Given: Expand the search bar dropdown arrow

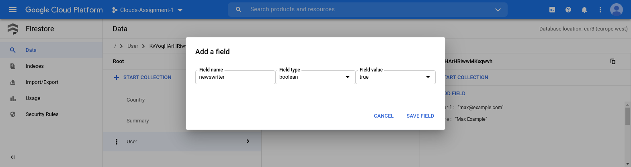Looking at the screenshot, I should (x=498, y=10).
